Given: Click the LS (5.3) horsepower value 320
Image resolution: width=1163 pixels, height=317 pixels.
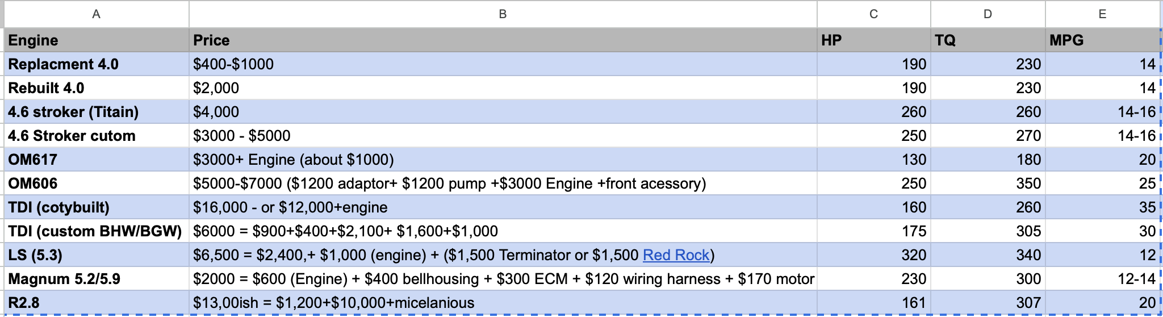Looking at the screenshot, I should click(x=873, y=255).
